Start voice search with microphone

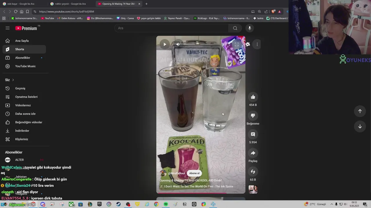250,28
